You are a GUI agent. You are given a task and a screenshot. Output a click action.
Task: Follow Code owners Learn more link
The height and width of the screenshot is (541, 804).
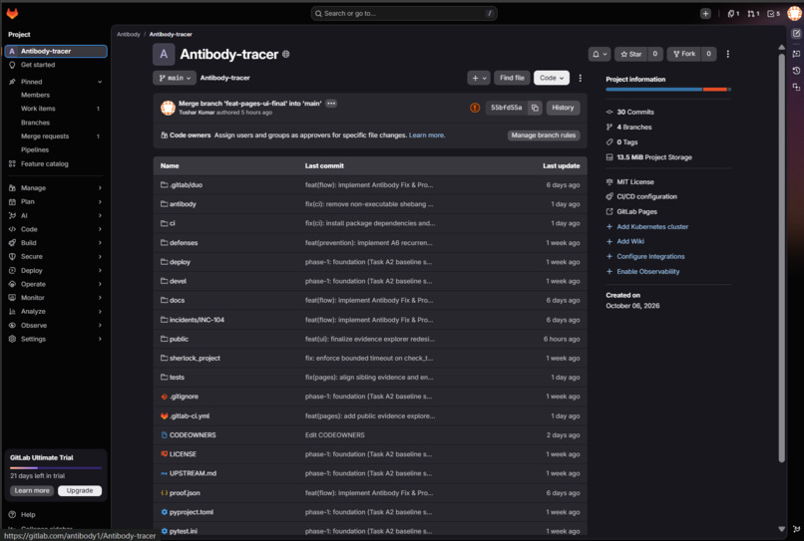(x=427, y=135)
